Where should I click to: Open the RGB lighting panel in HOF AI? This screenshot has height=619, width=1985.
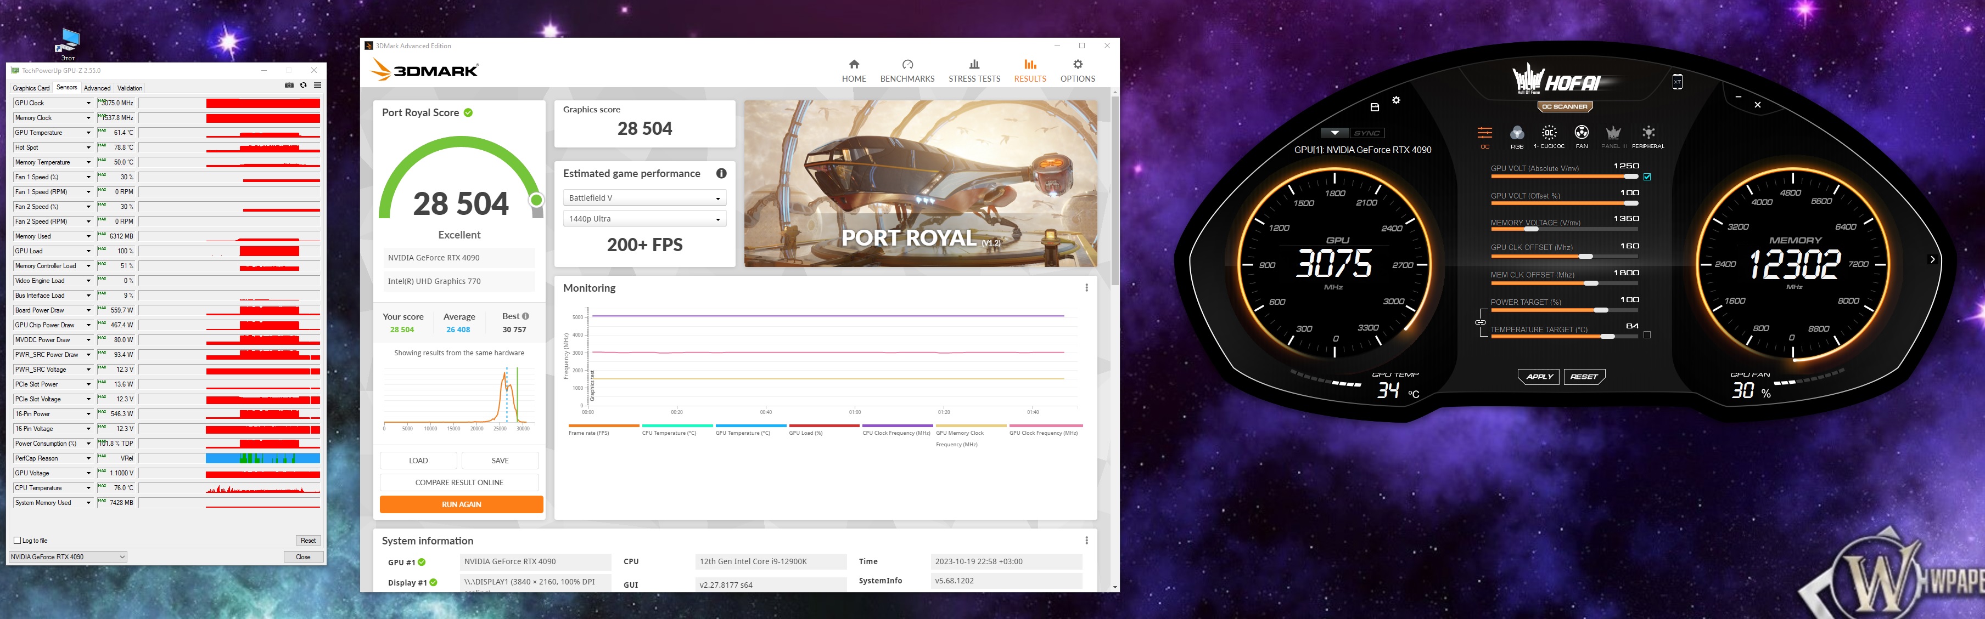click(x=1517, y=134)
